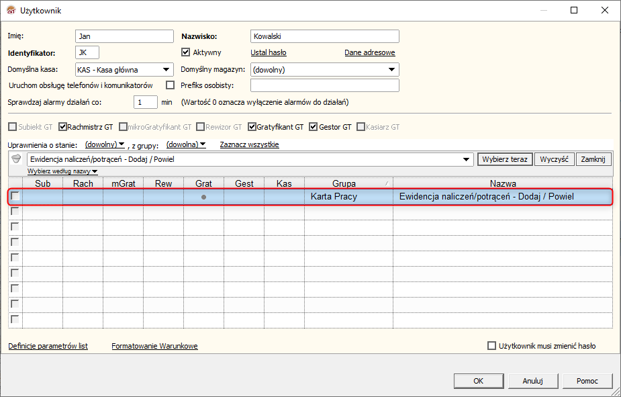Click the Rach column header
Viewport: 621px width, 397px height.
83,183
